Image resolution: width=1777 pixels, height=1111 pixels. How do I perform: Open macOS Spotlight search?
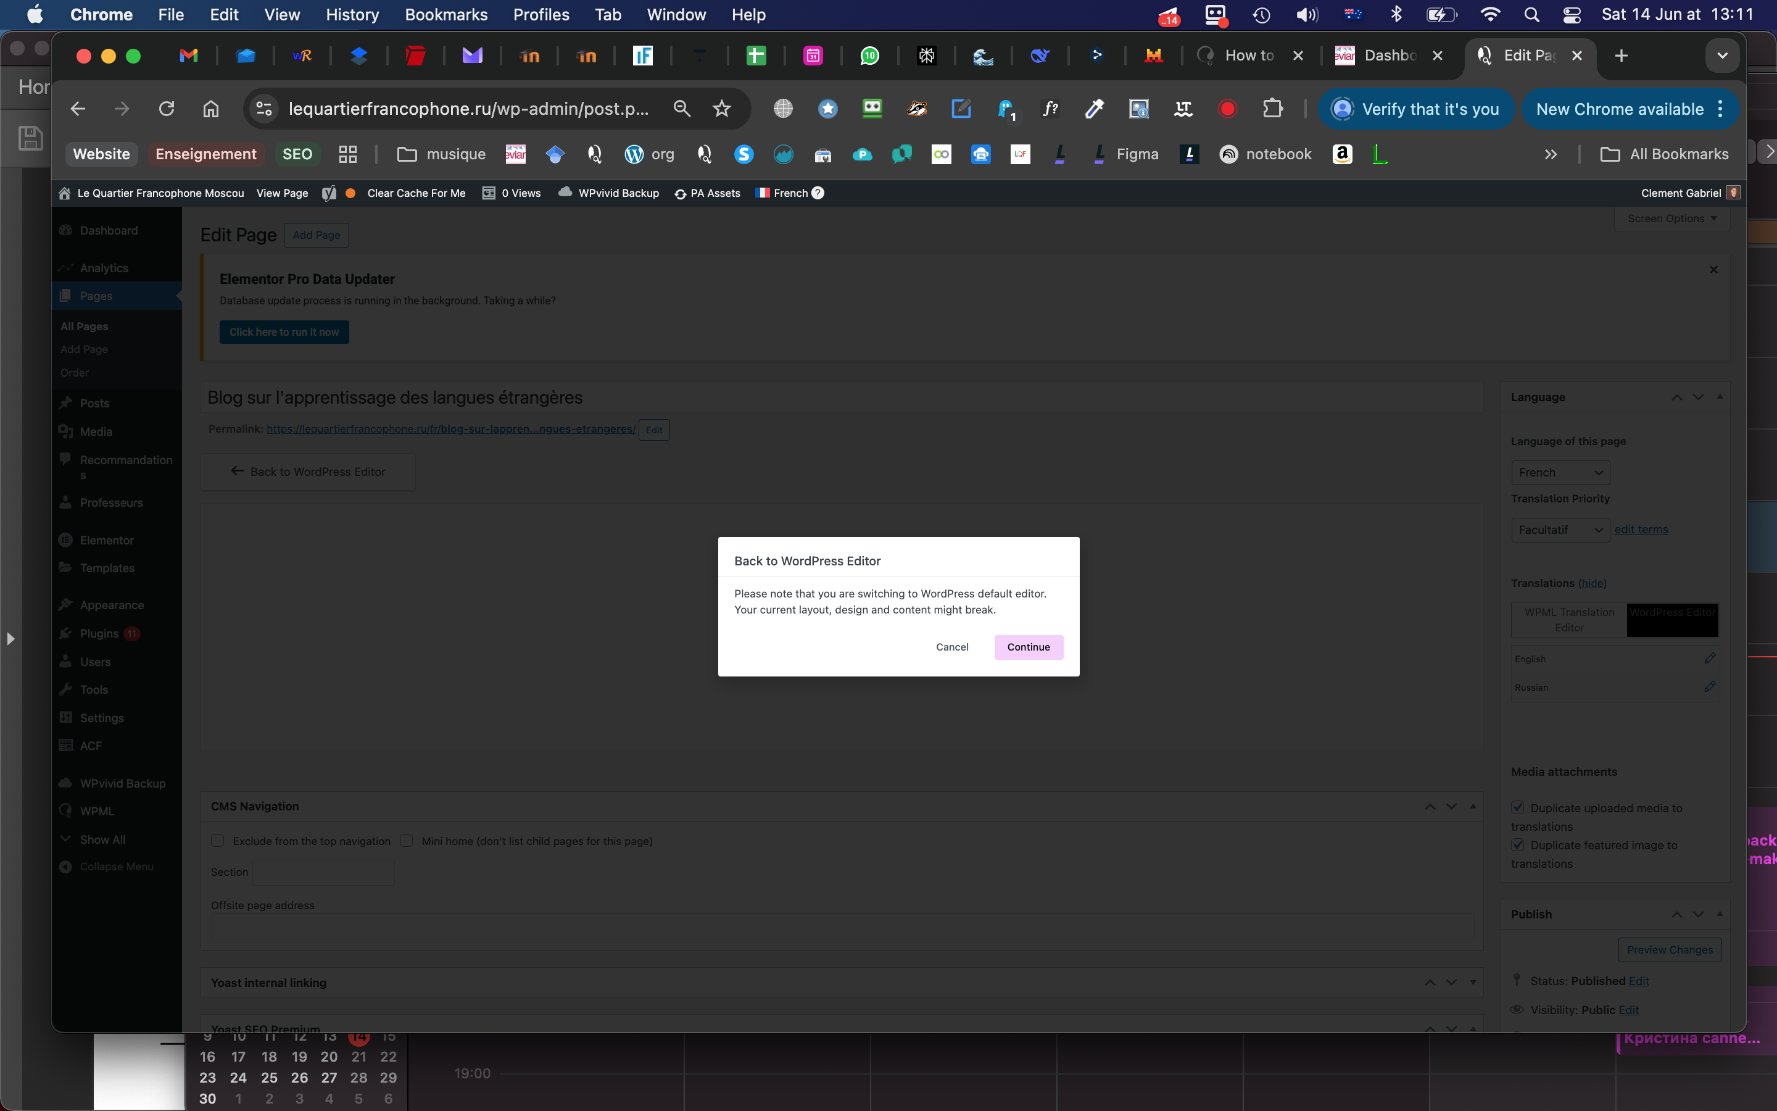[x=1531, y=15]
